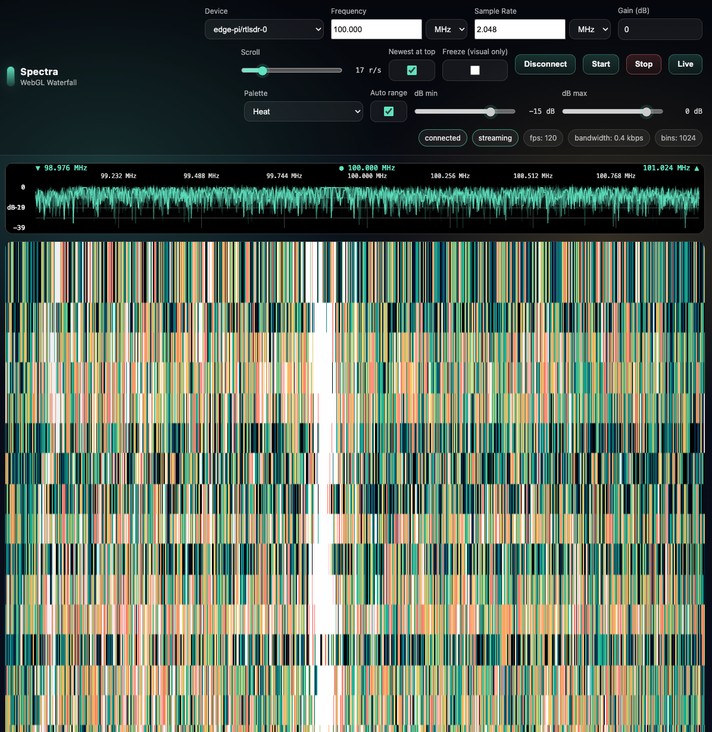Click the Live button

tap(685, 64)
